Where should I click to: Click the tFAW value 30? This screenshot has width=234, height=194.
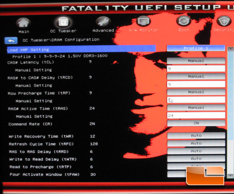pyautogui.click(x=93, y=174)
